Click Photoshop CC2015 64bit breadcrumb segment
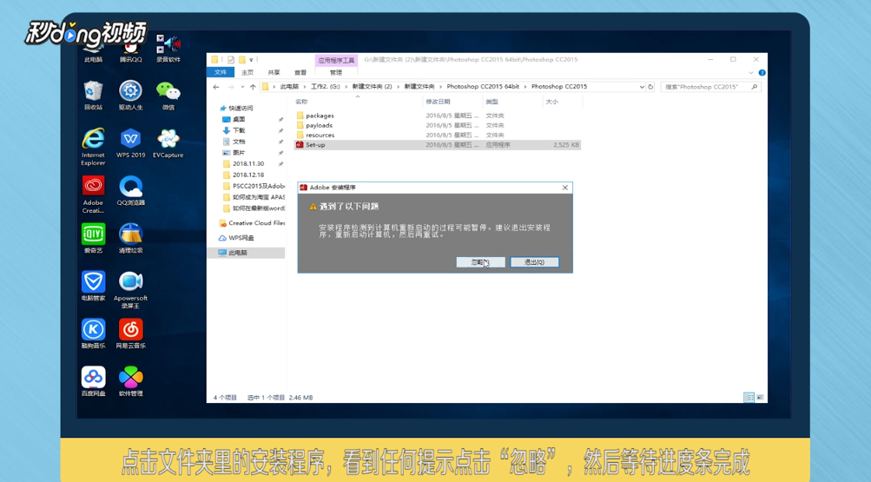 (x=483, y=87)
